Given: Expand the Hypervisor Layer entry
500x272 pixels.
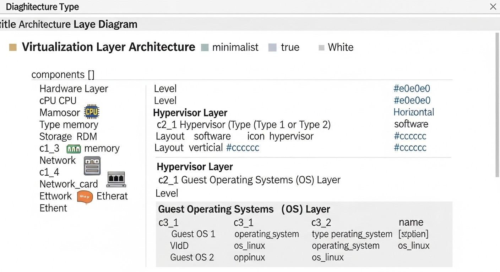Looking at the screenshot, I should 190,113.
